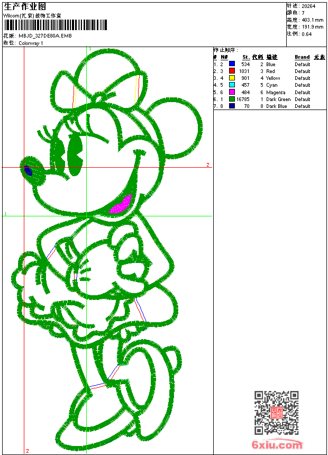The image size is (328, 455).
Task: Click the 'Yellow' description text
Action: [x=273, y=78]
